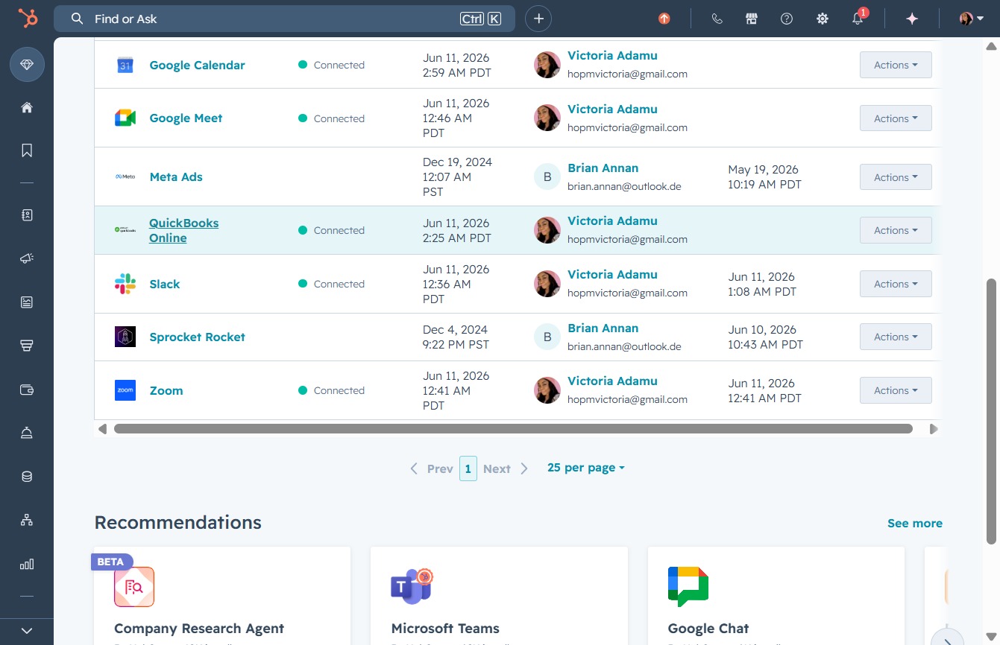Open Actions dropdown for Google Calendar

(x=896, y=65)
